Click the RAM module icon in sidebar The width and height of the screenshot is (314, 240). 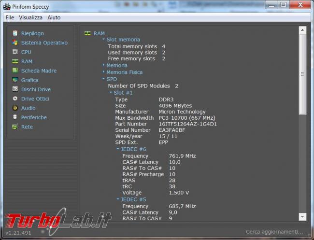point(15,61)
